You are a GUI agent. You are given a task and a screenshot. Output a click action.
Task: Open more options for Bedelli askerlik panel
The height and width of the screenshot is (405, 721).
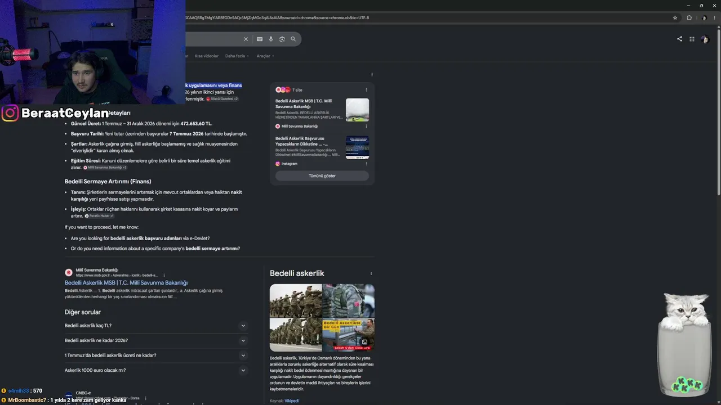[371, 273]
